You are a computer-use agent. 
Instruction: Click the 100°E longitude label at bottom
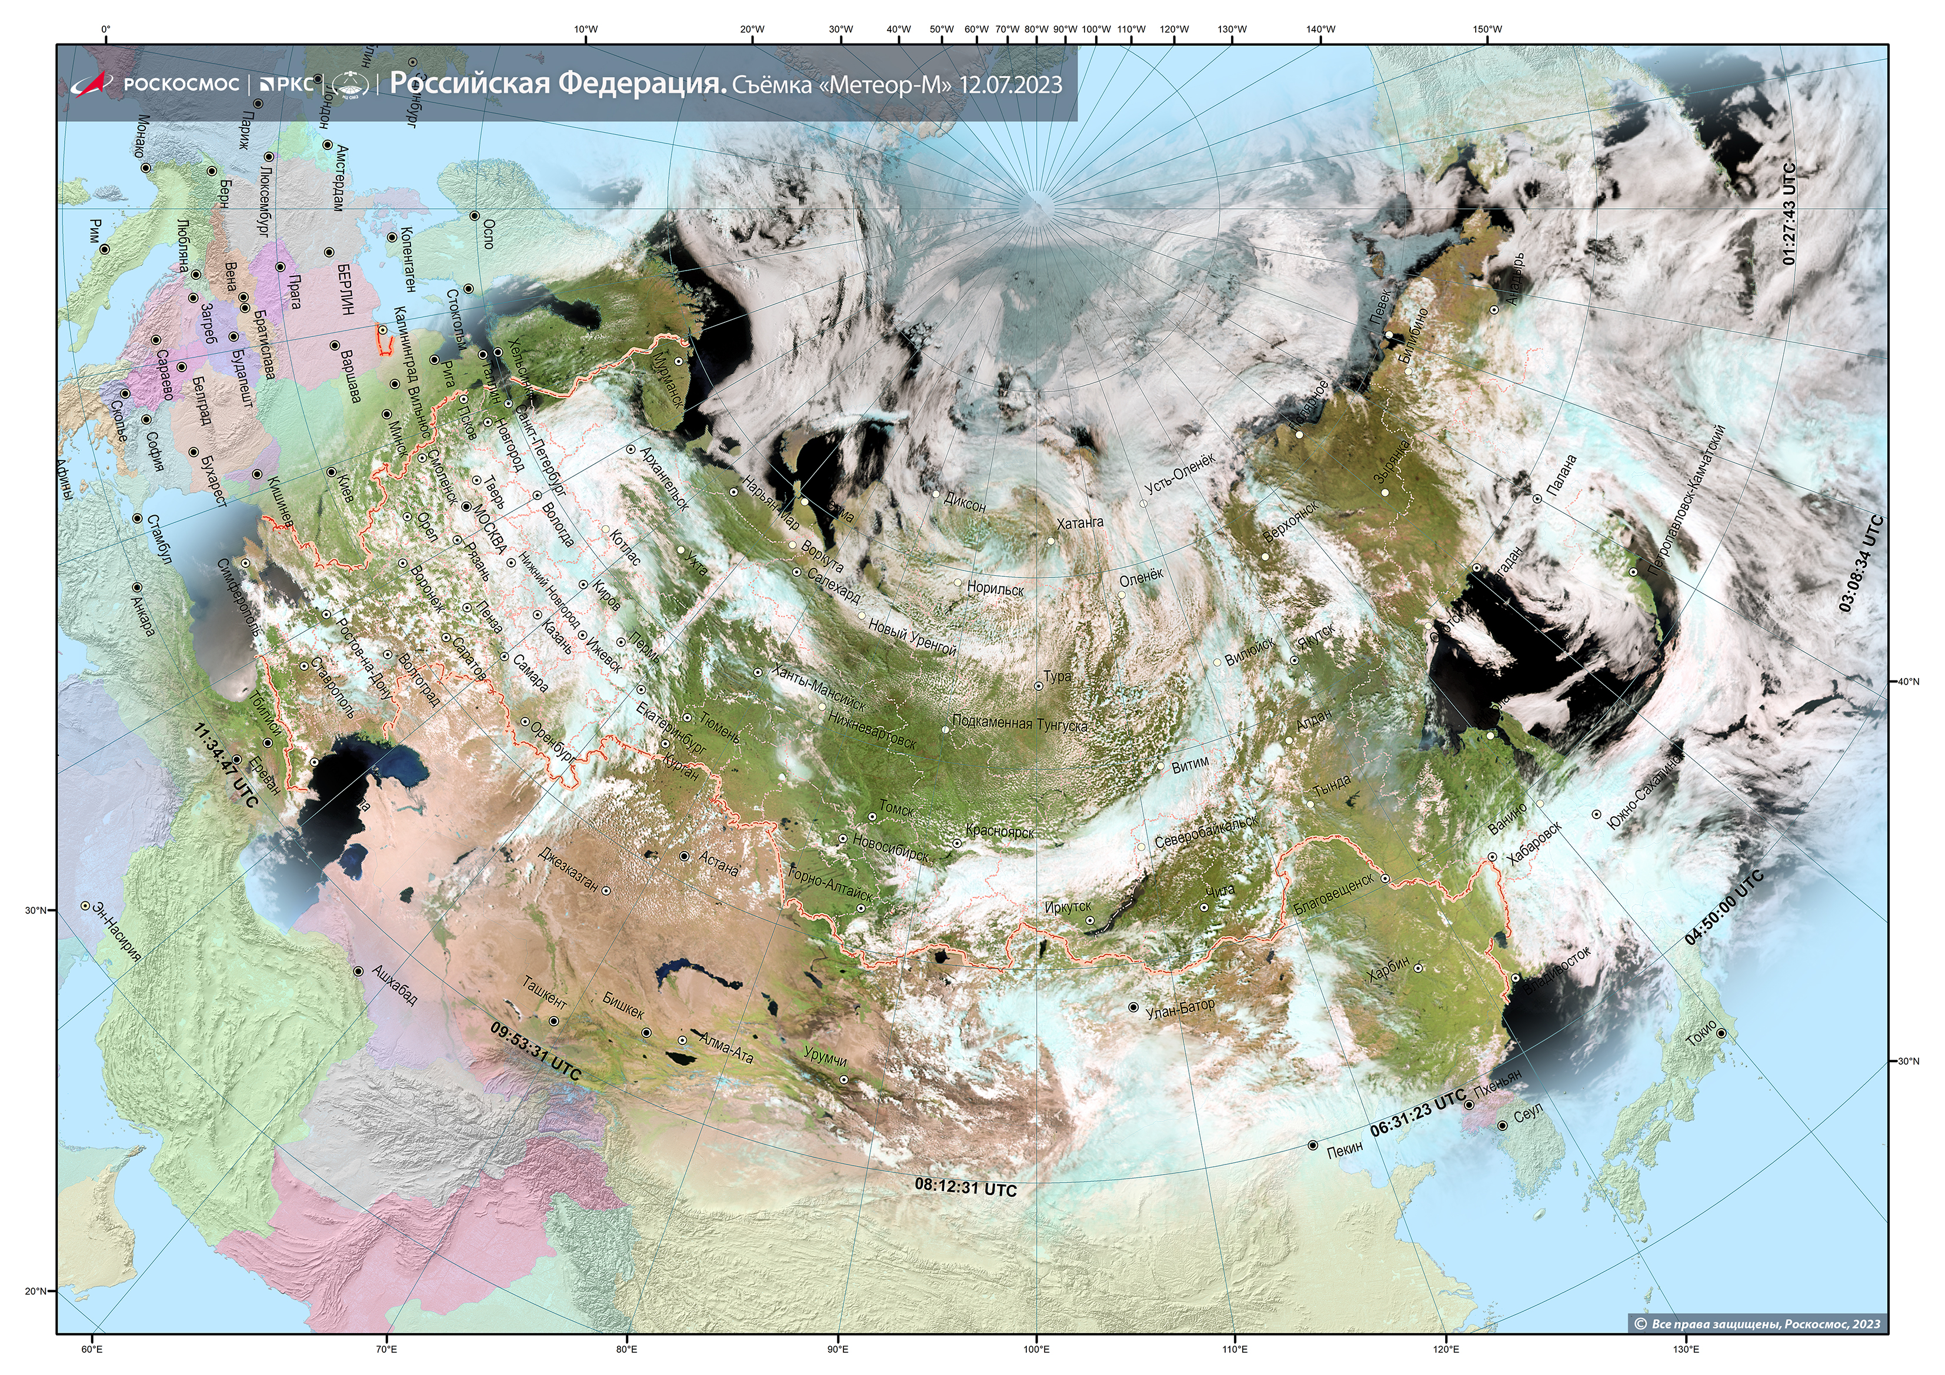click(1036, 1349)
